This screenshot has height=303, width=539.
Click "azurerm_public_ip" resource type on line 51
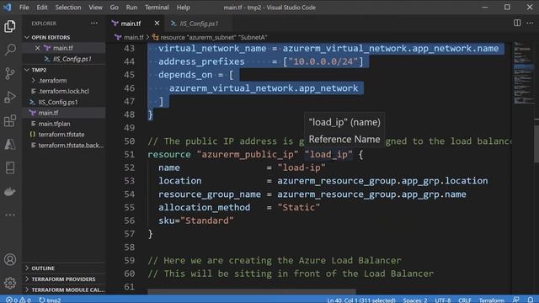coord(248,155)
